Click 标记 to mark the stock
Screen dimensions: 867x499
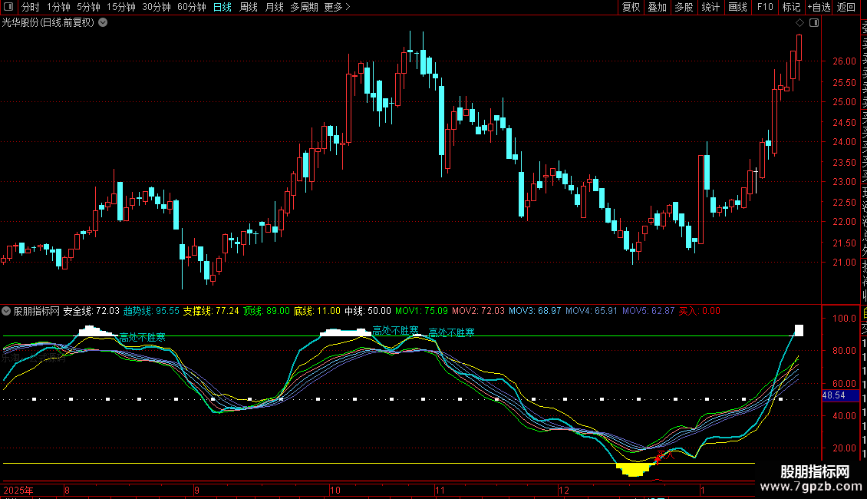coord(790,8)
